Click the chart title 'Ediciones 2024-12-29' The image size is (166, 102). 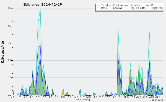coord(43,4)
